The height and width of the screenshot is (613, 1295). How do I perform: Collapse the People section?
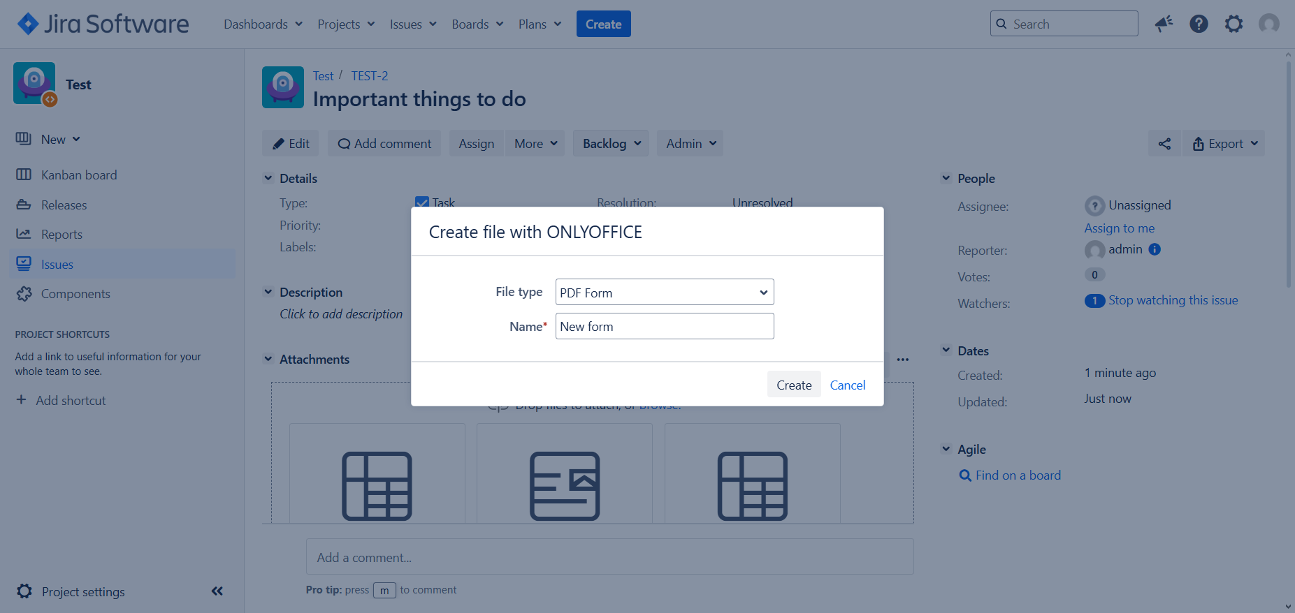(x=946, y=178)
